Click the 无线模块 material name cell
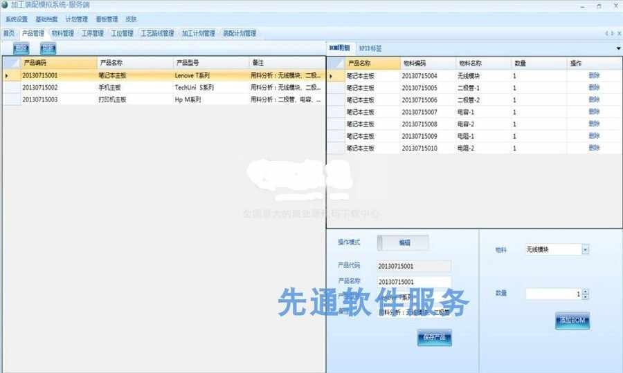 pyautogui.click(x=483, y=76)
